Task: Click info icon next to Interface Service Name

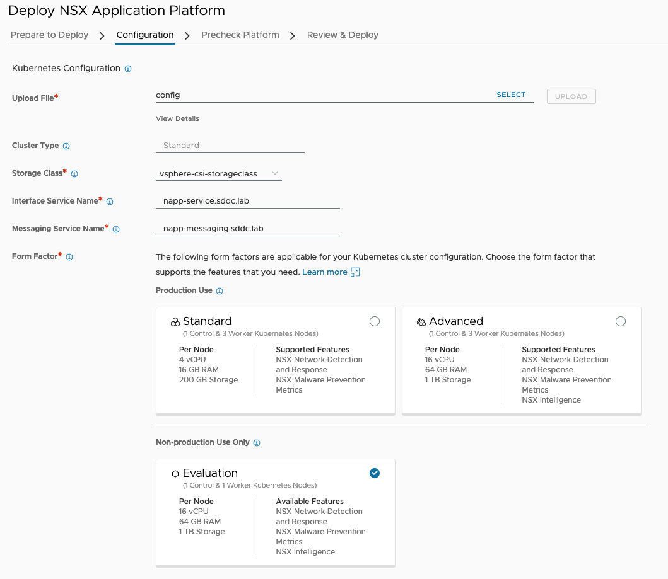Action: click(110, 202)
